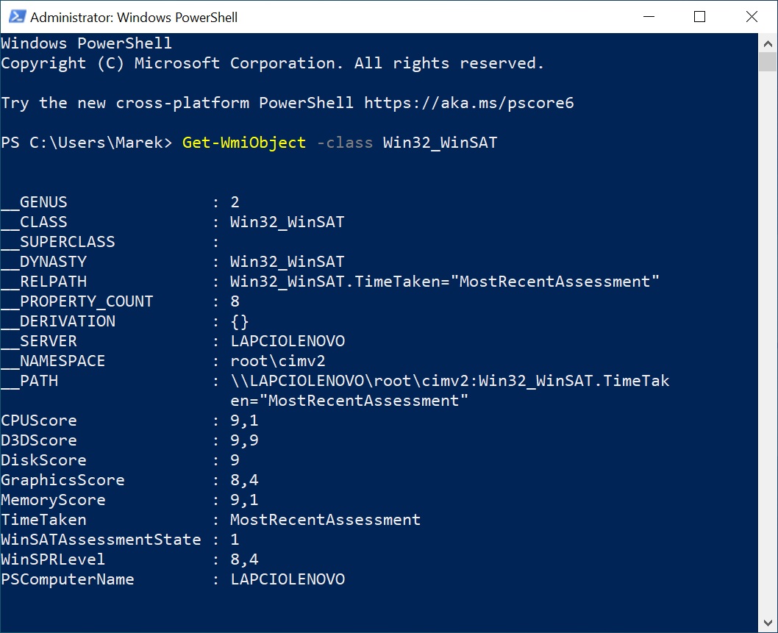
Task: Click the D3DScore property label
Action: pyautogui.click(x=39, y=440)
